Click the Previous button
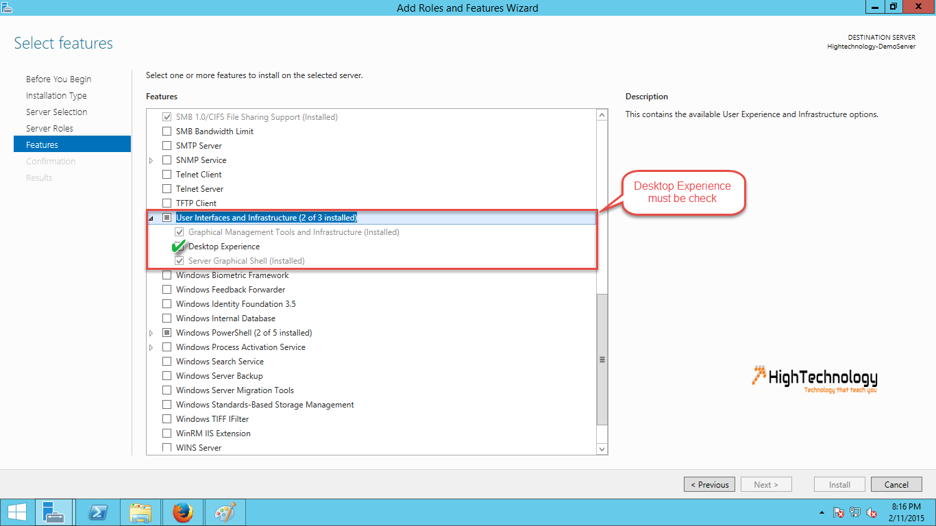Viewport: 936px width, 526px height. (x=709, y=484)
